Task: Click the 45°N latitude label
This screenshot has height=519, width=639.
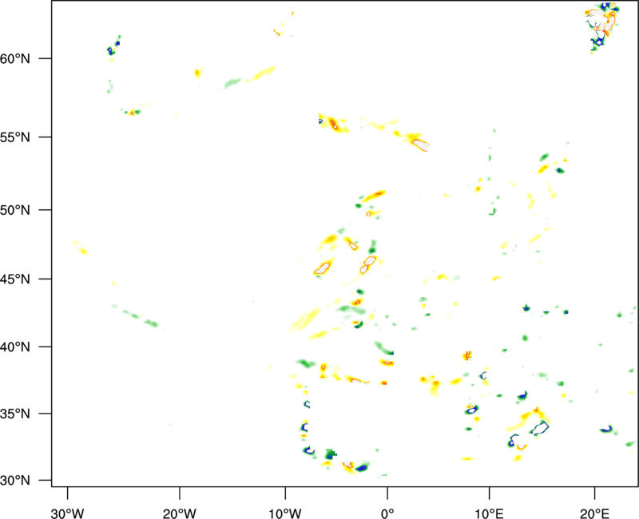Action: 15,279
